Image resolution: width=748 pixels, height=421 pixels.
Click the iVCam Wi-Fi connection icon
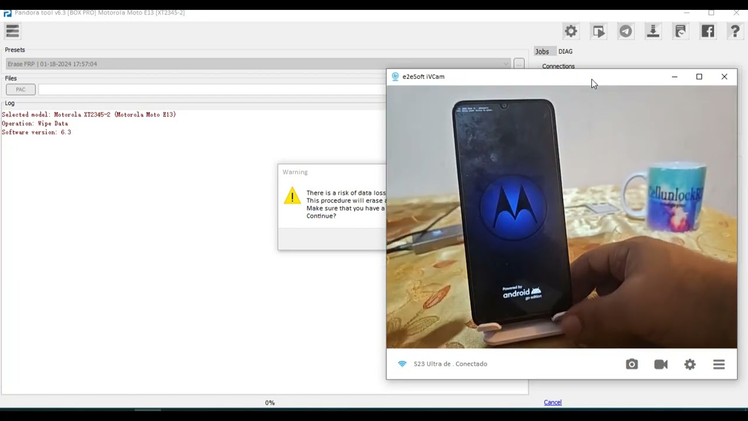point(402,364)
